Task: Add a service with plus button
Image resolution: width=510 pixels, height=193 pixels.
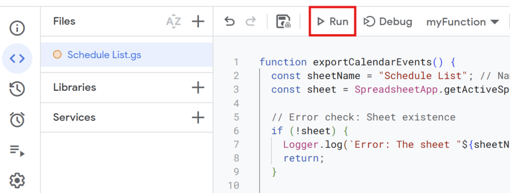Action: tap(198, 117)
